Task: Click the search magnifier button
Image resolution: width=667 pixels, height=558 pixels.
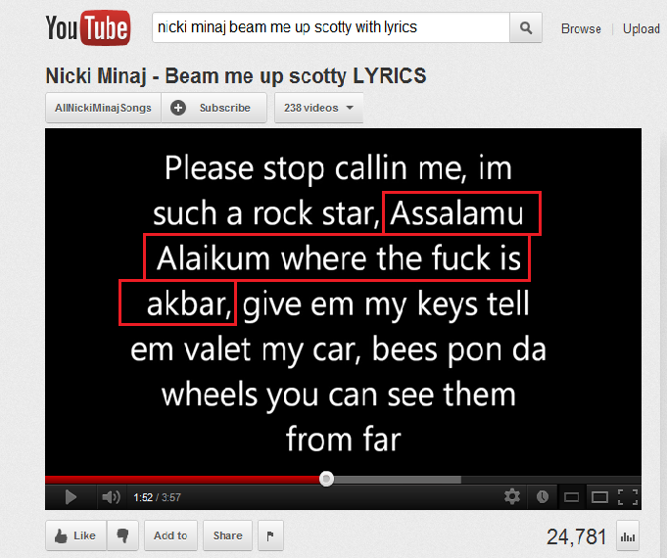Action: coord(526,27)
